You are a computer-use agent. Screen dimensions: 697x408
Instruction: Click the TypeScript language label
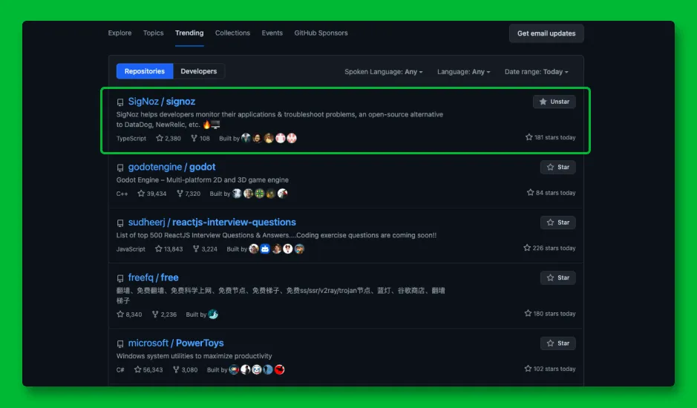tap(131, 138)
